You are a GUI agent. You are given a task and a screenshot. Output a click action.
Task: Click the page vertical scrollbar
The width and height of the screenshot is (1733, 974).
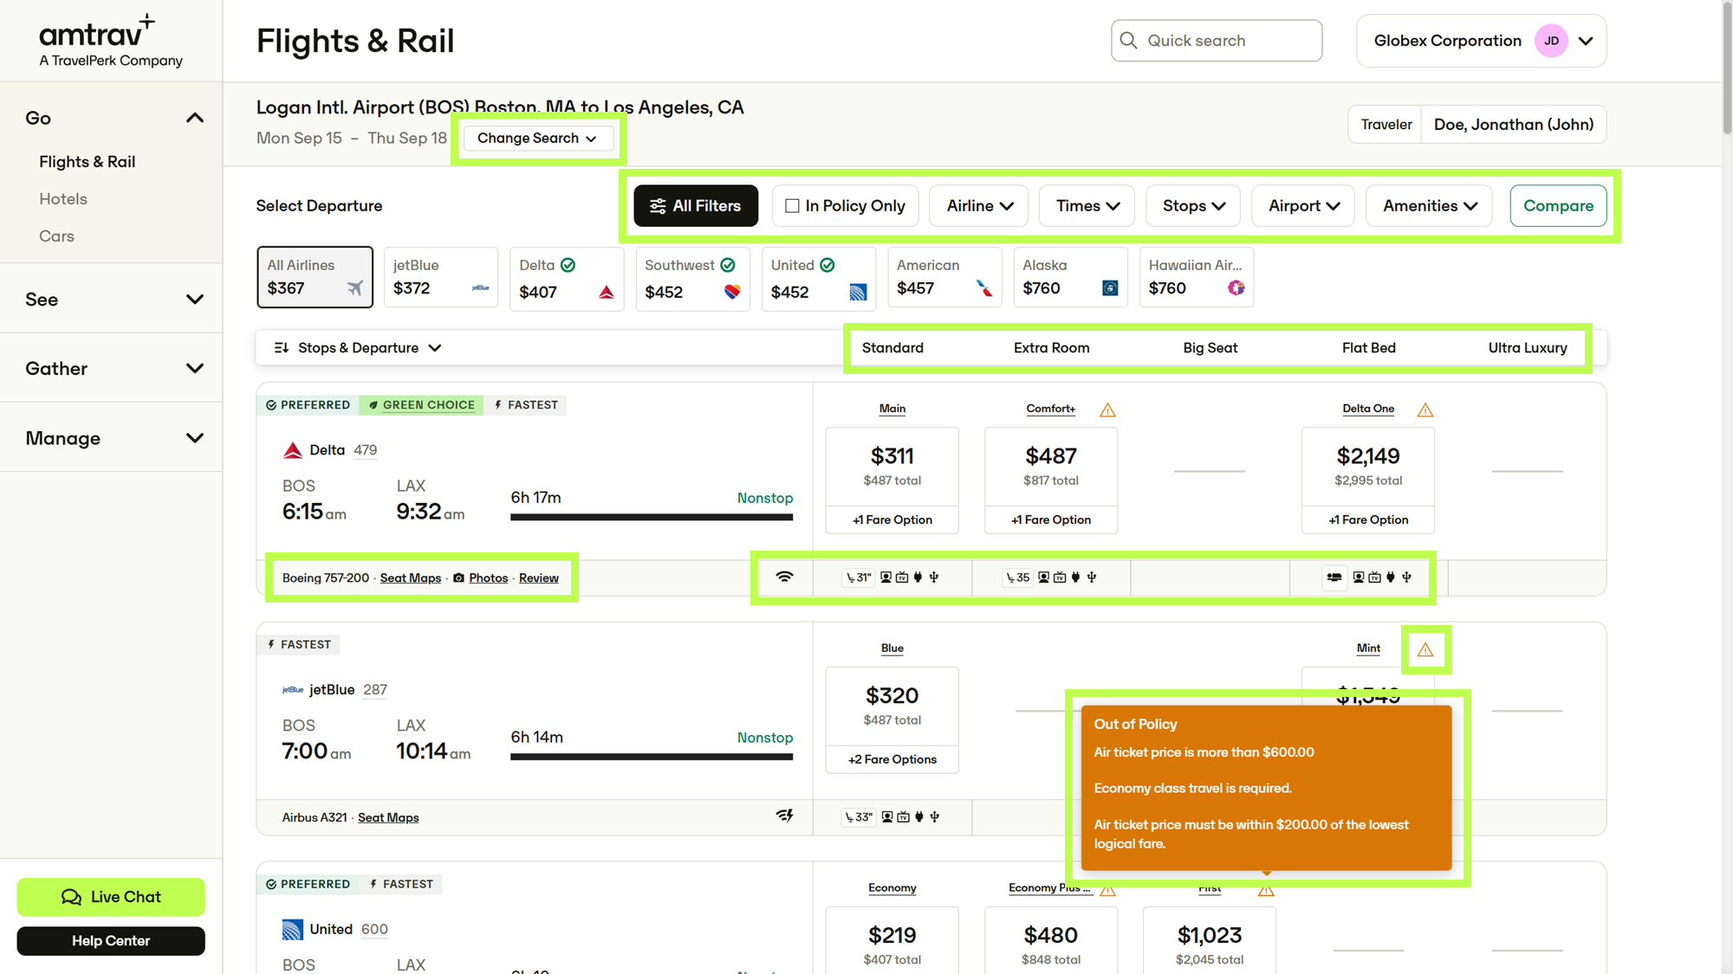pyautogui.click(x=1727, y=487)
